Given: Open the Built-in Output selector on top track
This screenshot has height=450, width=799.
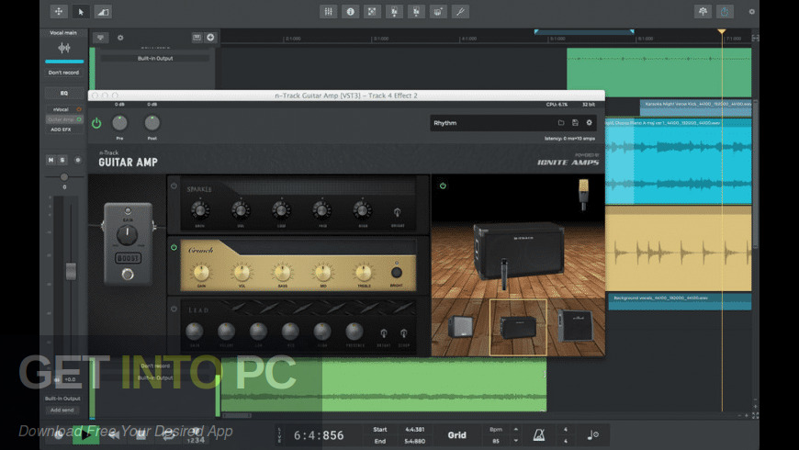Looking at the screenshot, I should point(155,58).
